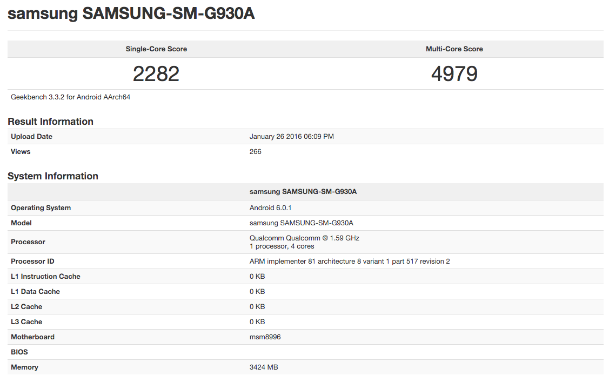This screenshot has width=609, height=382.
Task: Click the L3 Cache label
Action: tap(26, 322)
